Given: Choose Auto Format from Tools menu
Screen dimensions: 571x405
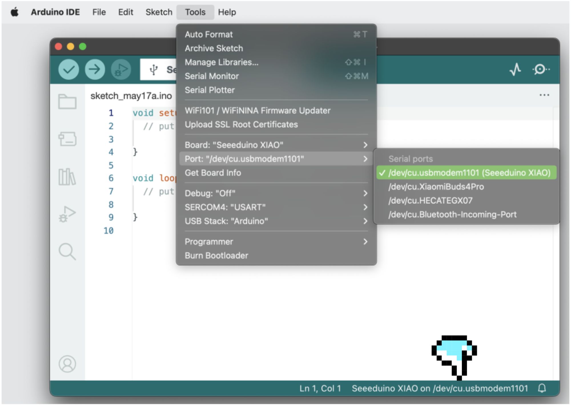Looking at the screenshot, I should click(276, 35).
